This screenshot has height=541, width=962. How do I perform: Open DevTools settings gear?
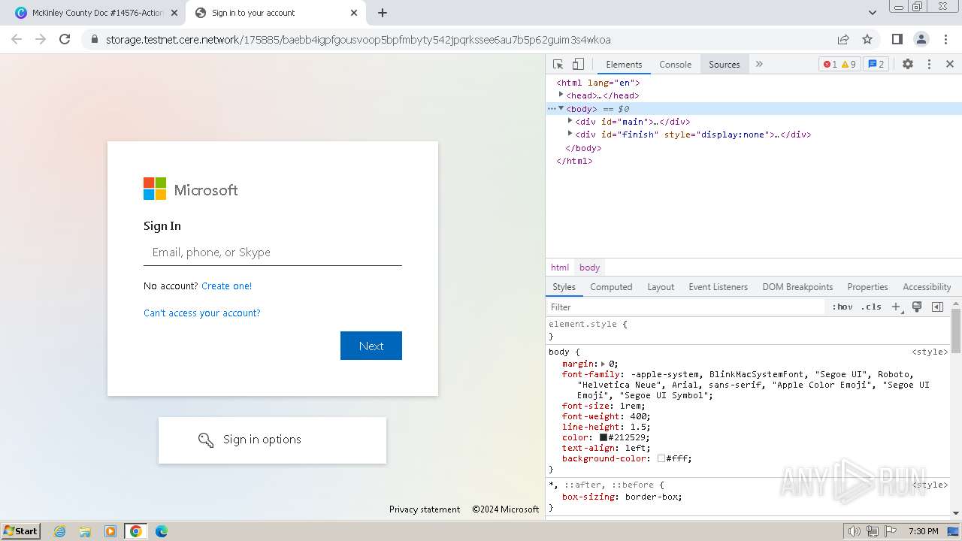coord(908,65)
